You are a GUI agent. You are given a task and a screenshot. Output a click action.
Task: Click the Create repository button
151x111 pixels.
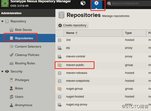pos(73,25)
